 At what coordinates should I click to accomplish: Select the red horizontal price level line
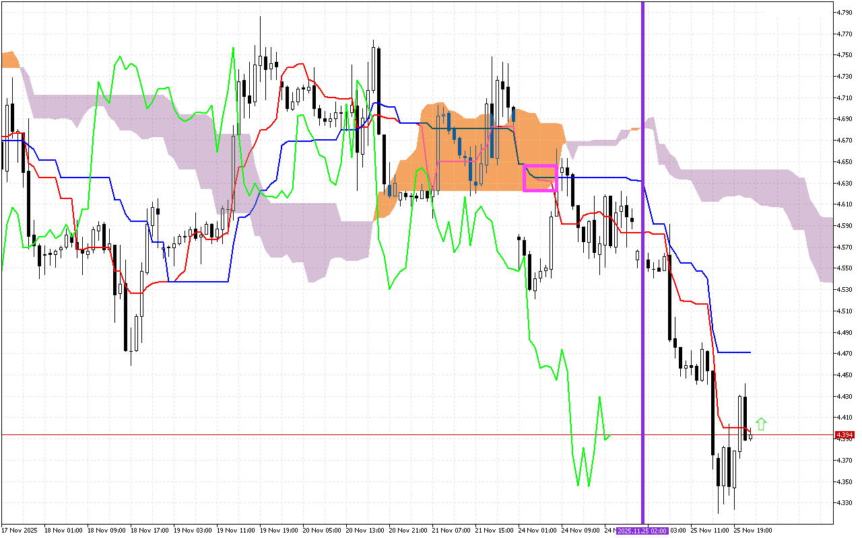(x=337, y=435)
